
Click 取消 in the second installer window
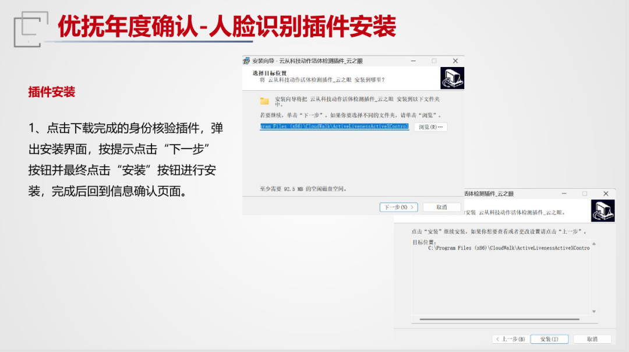click(x=592, y=339)
